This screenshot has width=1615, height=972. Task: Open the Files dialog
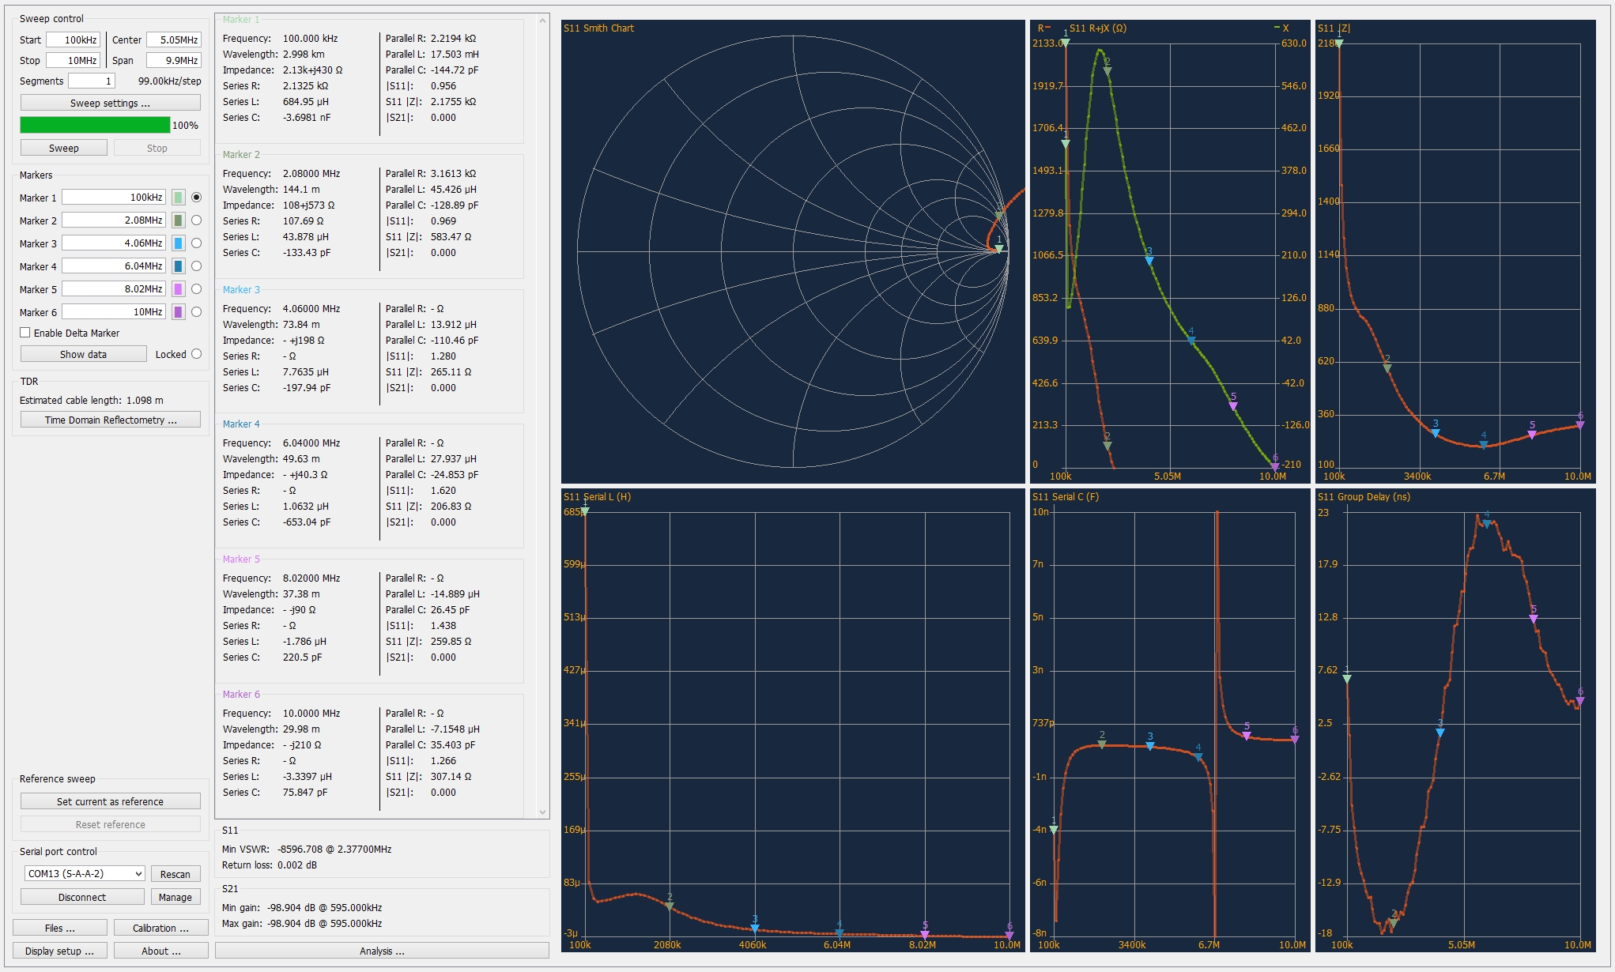tap(60, 928)
